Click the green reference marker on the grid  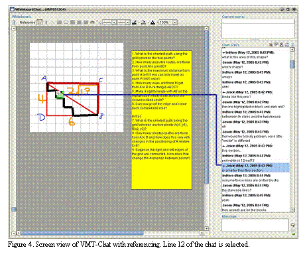point(60,95)
